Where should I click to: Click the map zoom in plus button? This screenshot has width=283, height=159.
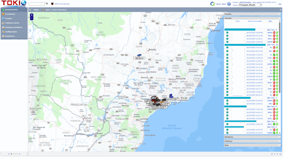coord(32,15)
